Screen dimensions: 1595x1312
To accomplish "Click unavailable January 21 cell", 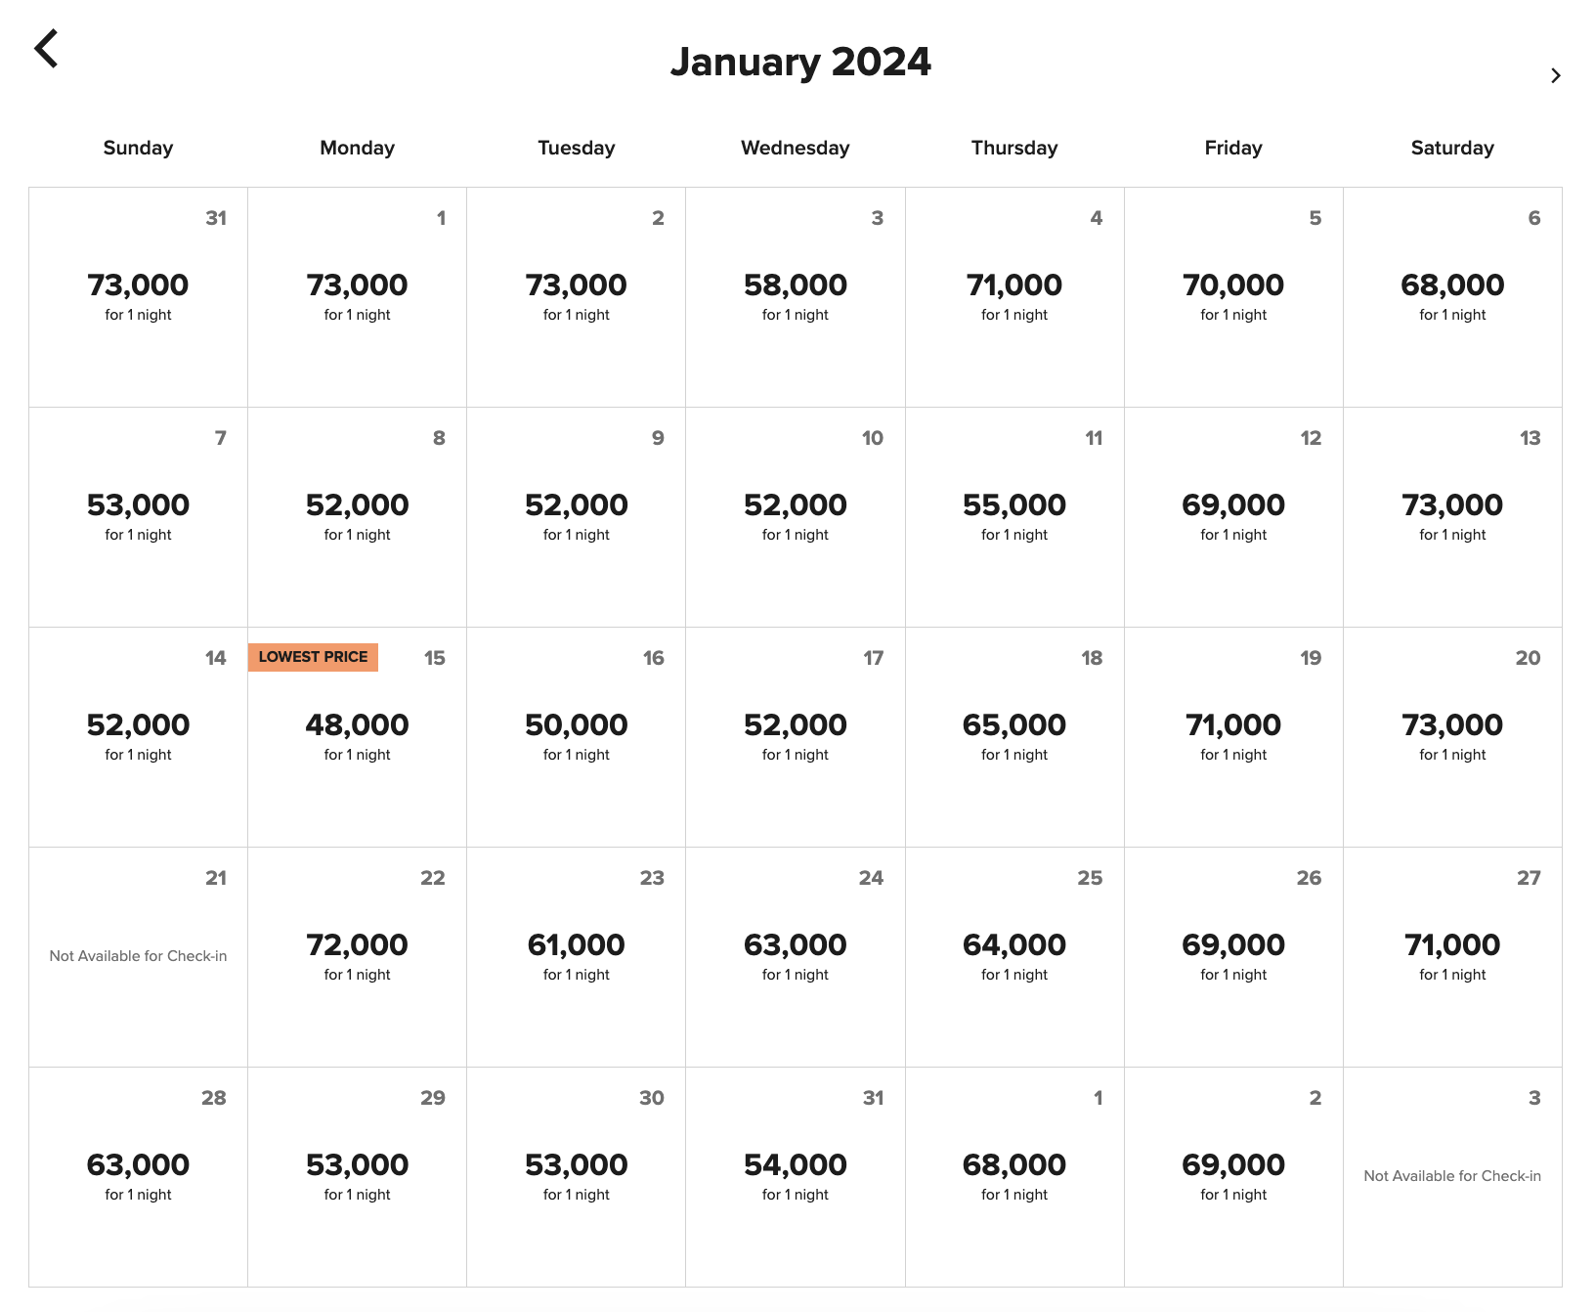I will point(138,956).
